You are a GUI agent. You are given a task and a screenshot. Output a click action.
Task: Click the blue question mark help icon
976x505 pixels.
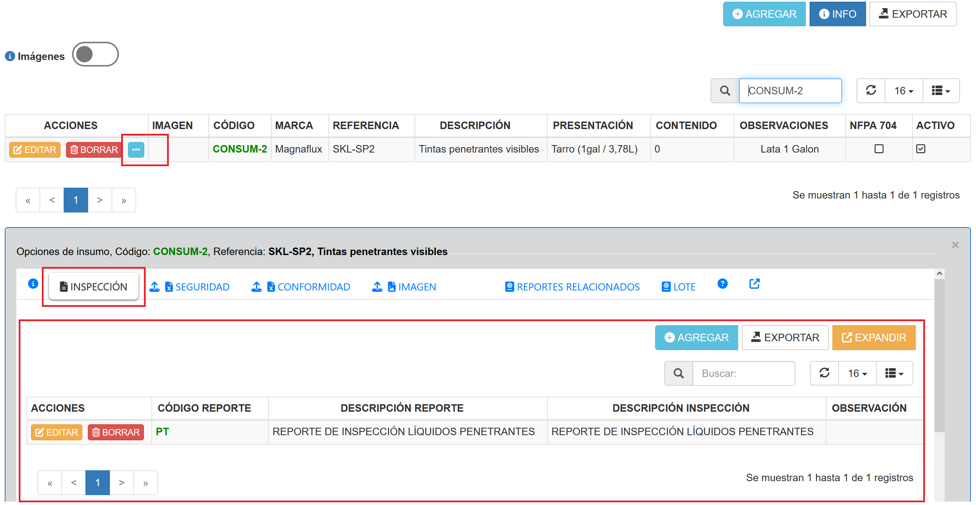722,284
